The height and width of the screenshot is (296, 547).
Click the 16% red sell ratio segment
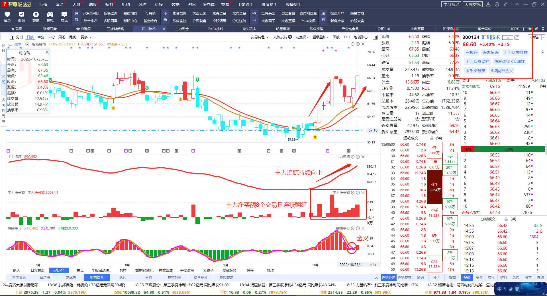[468, 149]
